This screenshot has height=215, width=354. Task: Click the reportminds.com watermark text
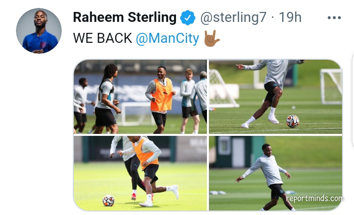click(x=315, y=199)
